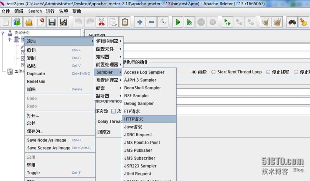Click the Collapse All minus icon
310x181 pixels.
[151, 22]
